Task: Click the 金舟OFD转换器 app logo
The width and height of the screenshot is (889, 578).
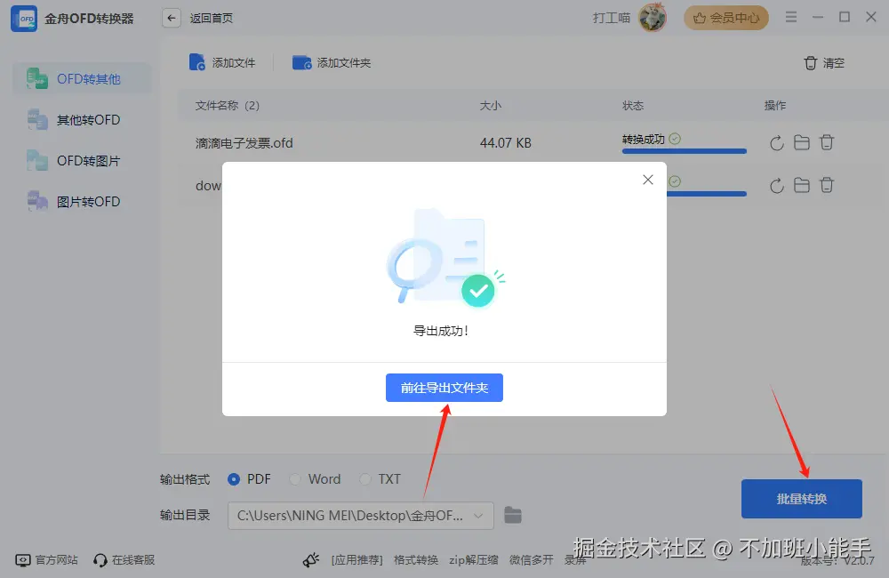Action: 24,19
